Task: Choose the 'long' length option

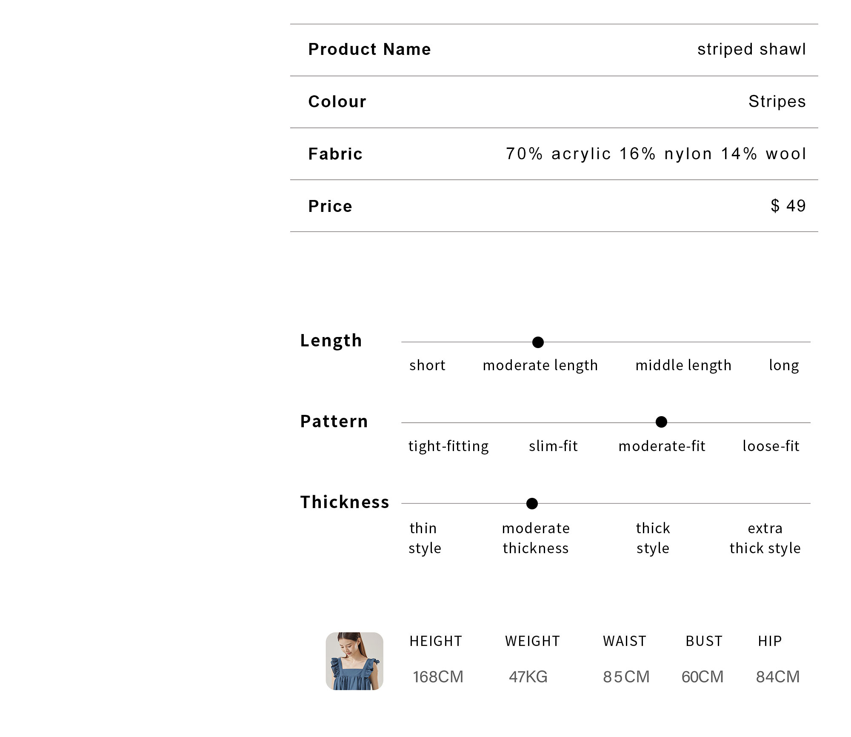Action: click(784, 365)
